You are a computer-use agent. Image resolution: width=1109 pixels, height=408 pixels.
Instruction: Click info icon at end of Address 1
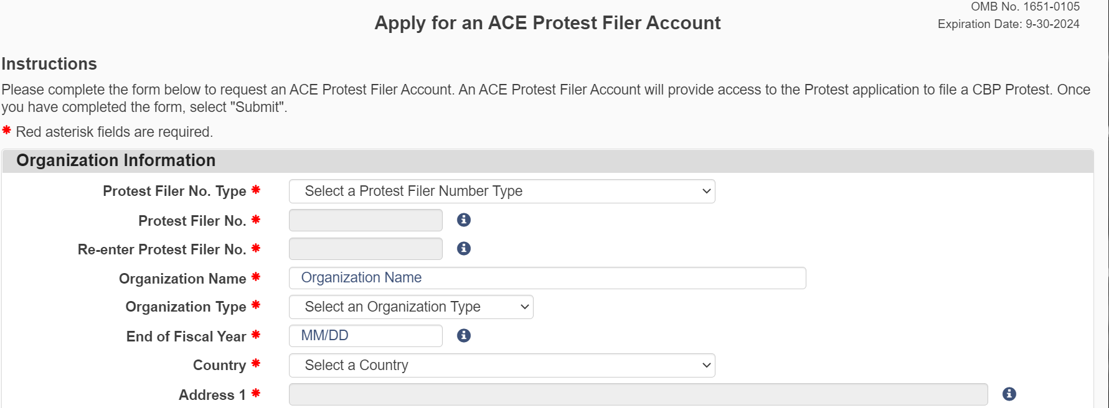pos(1009,394)
